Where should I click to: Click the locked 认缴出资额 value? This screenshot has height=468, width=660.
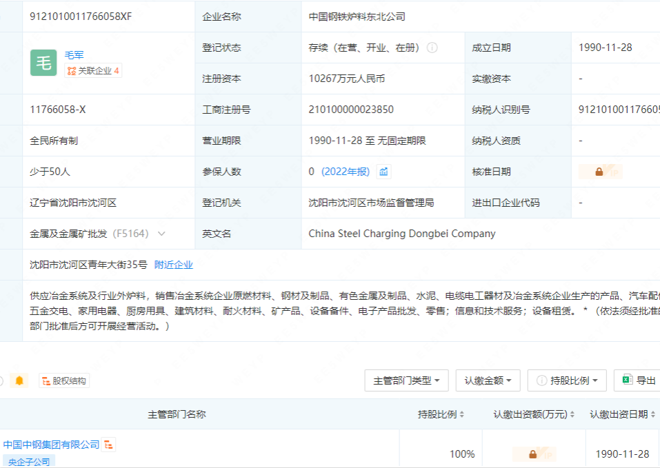click(x=533, y=454)
